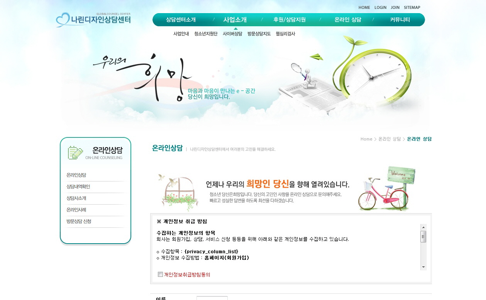Click the privacy policy scrollbar down arrow
Screen dimensions: 486x300
coord(423,267)
